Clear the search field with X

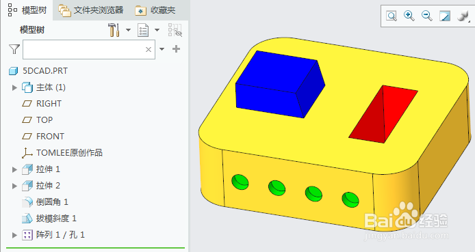(148, 50)
